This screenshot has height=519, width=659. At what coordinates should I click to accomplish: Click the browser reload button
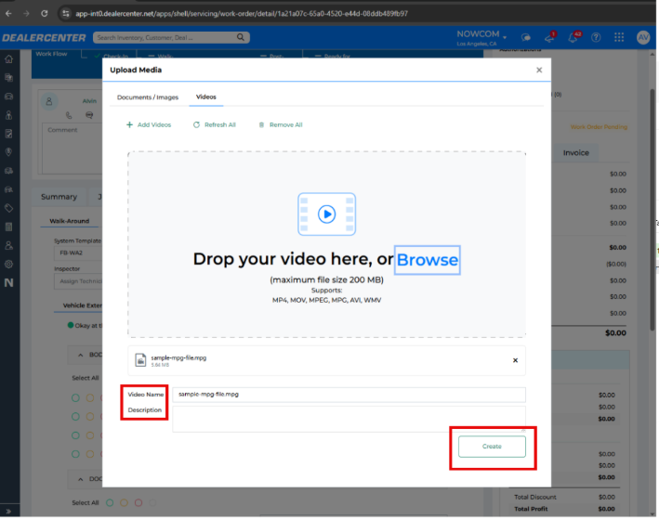coord(44,13)
